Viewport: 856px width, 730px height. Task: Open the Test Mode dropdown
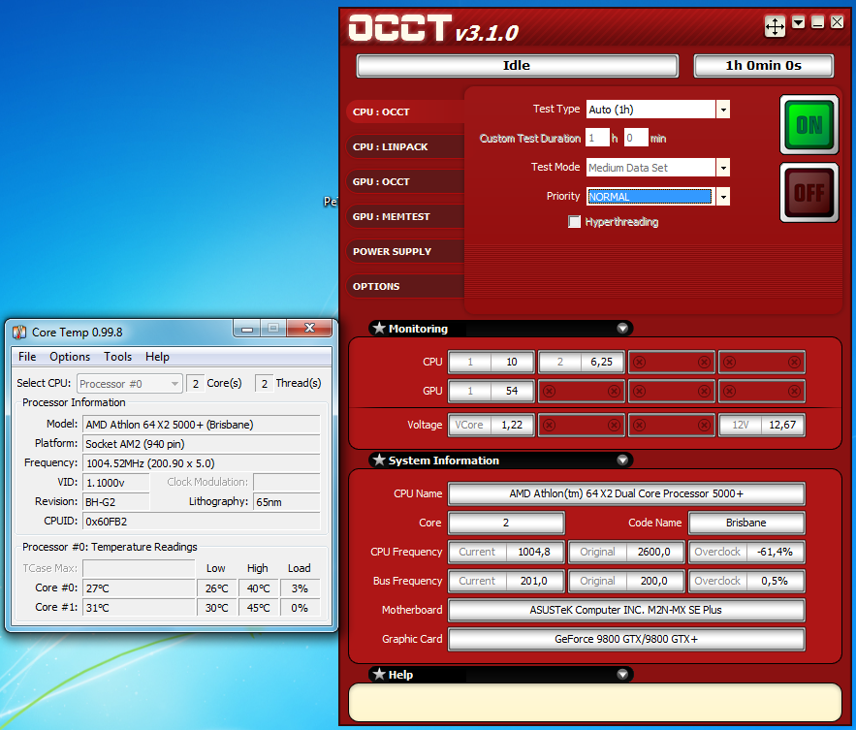click(x=723, y=168)
